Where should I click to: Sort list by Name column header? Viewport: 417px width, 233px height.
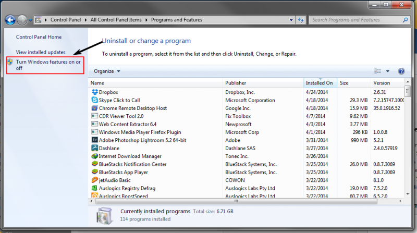(x=155, y=83)
